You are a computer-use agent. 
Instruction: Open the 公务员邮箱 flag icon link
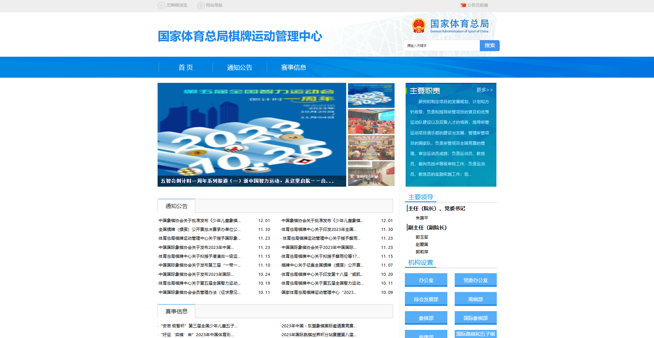[463, 5]
